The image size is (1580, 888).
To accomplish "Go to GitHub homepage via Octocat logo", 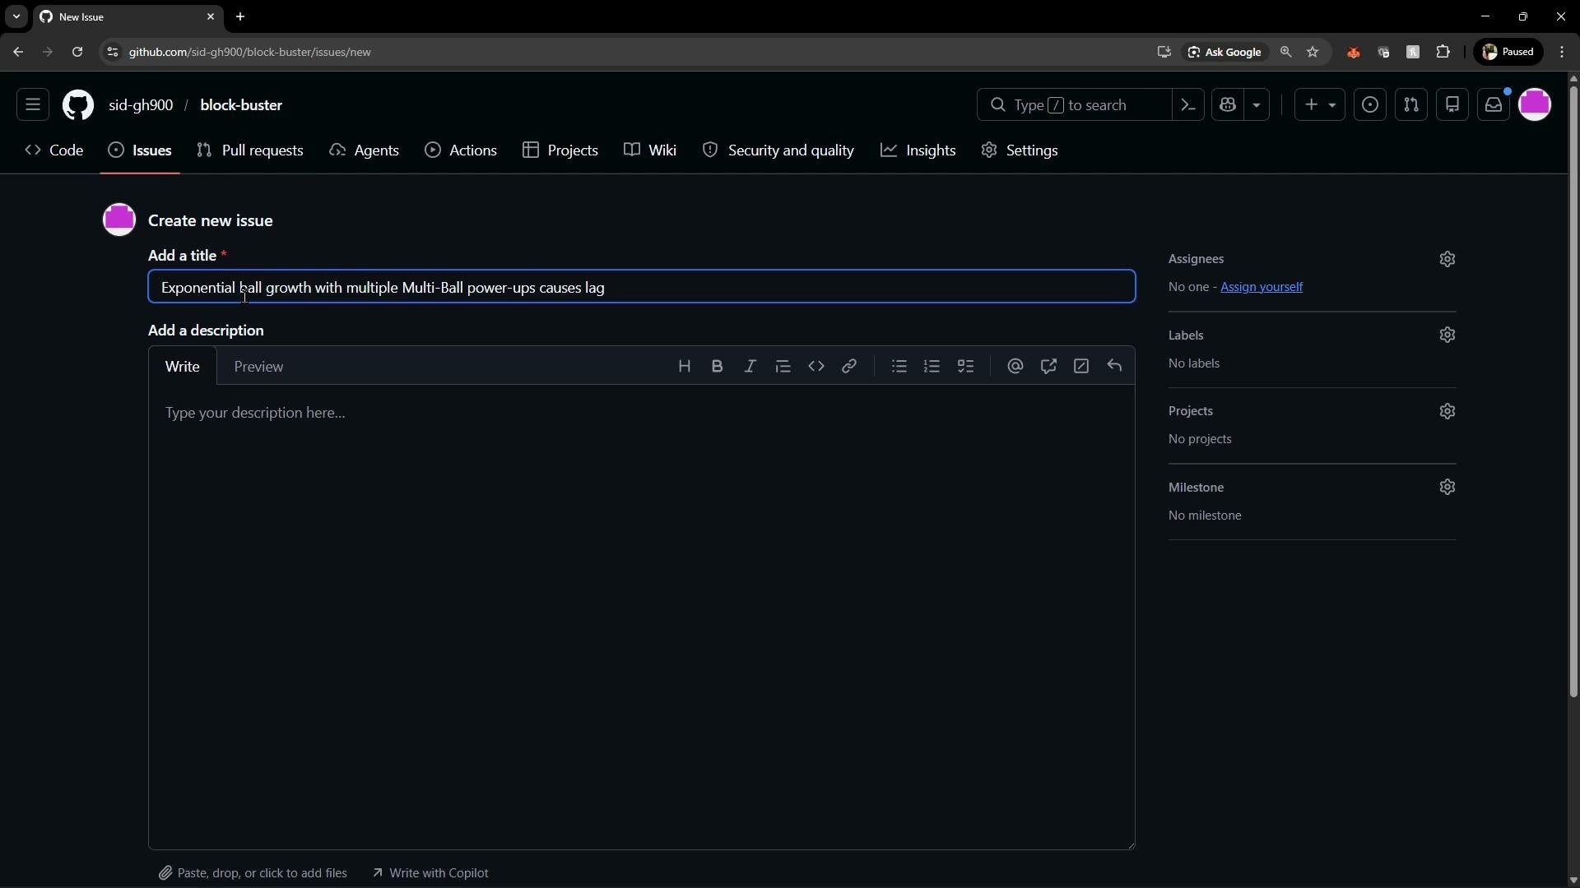I will click(78, 105).
